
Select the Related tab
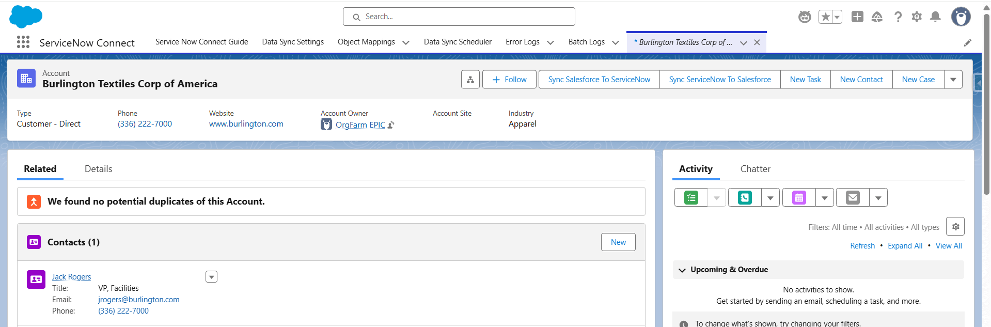coord(40,169)
